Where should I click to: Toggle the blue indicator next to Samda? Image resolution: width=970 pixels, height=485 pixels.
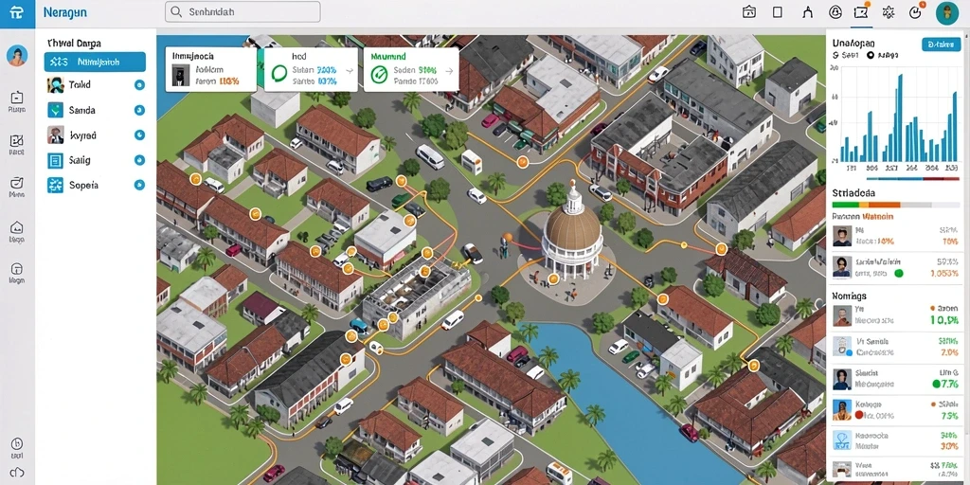tap(140, 111)
